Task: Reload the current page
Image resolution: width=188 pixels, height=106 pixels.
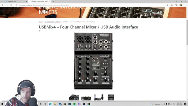Action: coord(11,5)
